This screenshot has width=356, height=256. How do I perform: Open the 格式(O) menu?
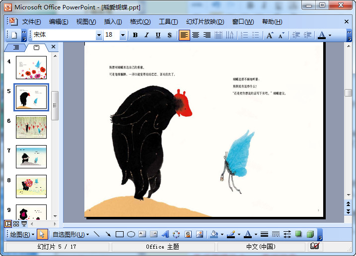140,22
